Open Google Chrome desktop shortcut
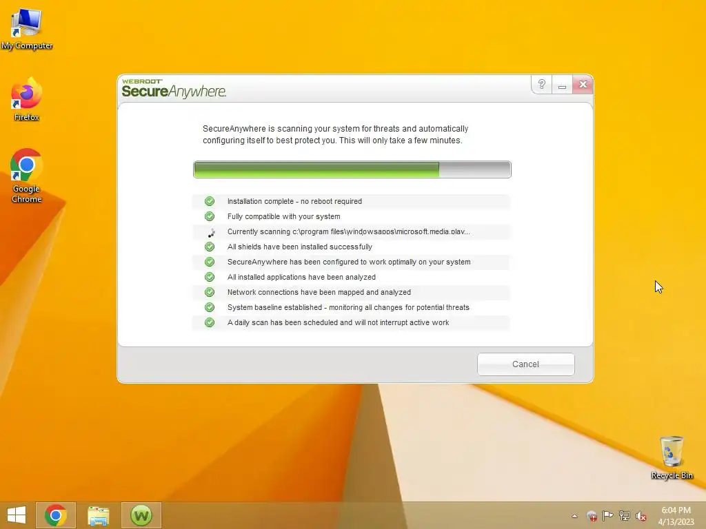Viewport: 706px width, 529px height. (27, 176)
